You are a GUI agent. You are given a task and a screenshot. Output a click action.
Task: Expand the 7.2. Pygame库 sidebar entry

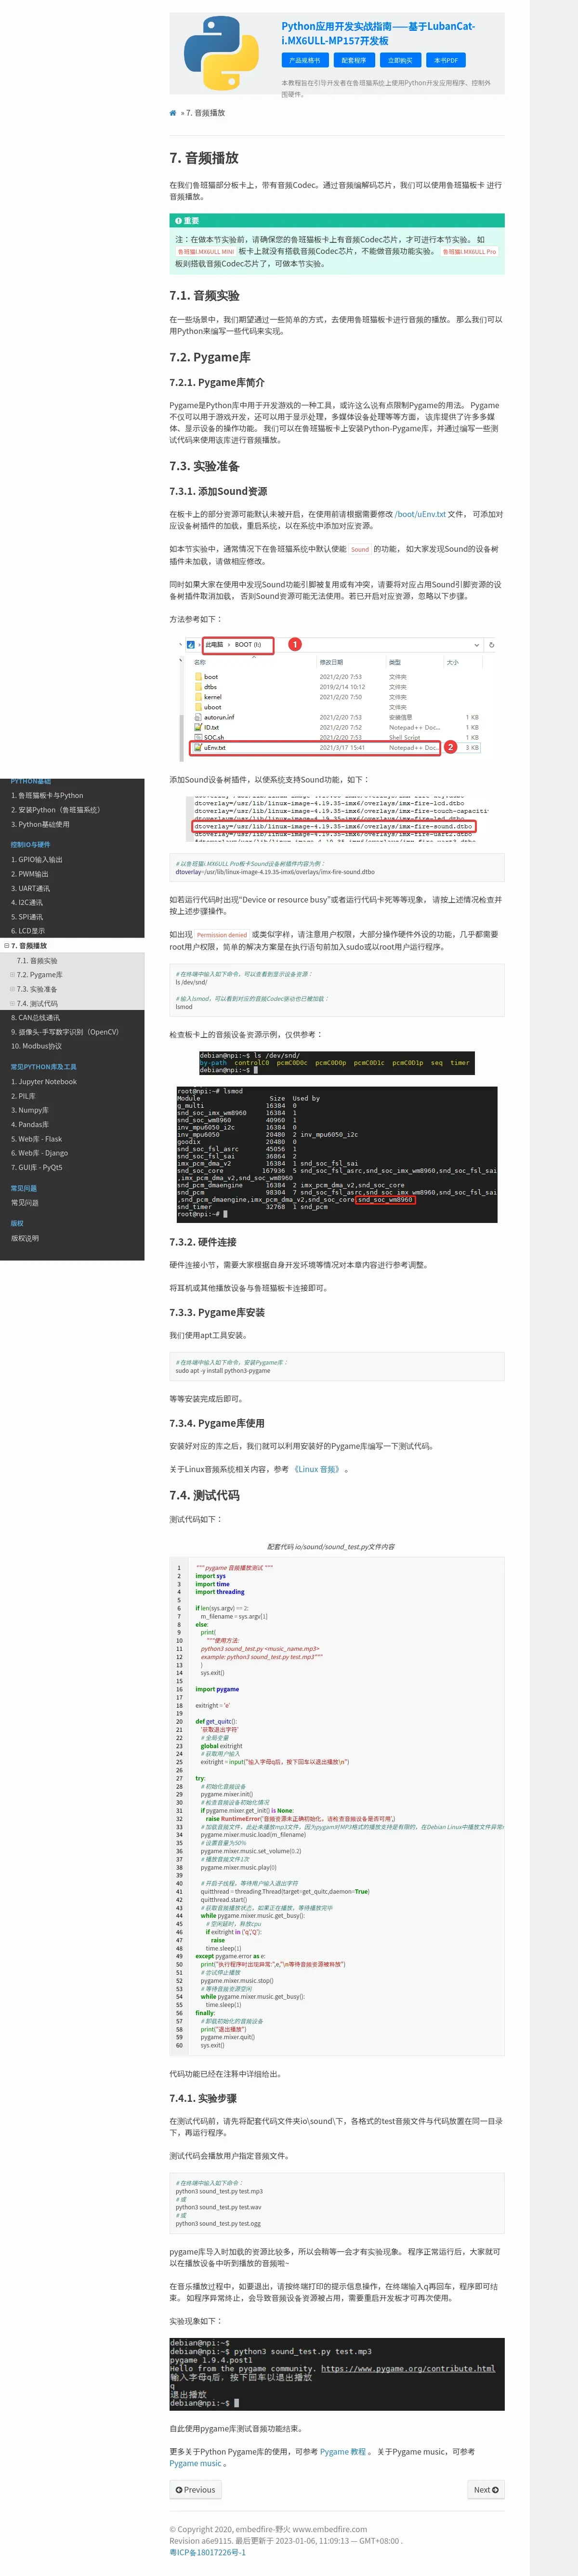click(x=12, y=974)
